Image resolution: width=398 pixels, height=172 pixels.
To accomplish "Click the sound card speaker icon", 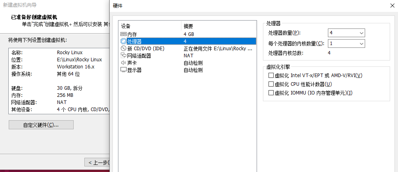I will click(x=123, y=63).
